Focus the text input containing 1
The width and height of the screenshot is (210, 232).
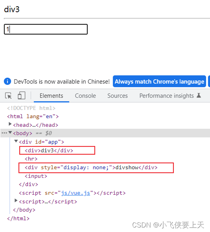click(46, 29)
